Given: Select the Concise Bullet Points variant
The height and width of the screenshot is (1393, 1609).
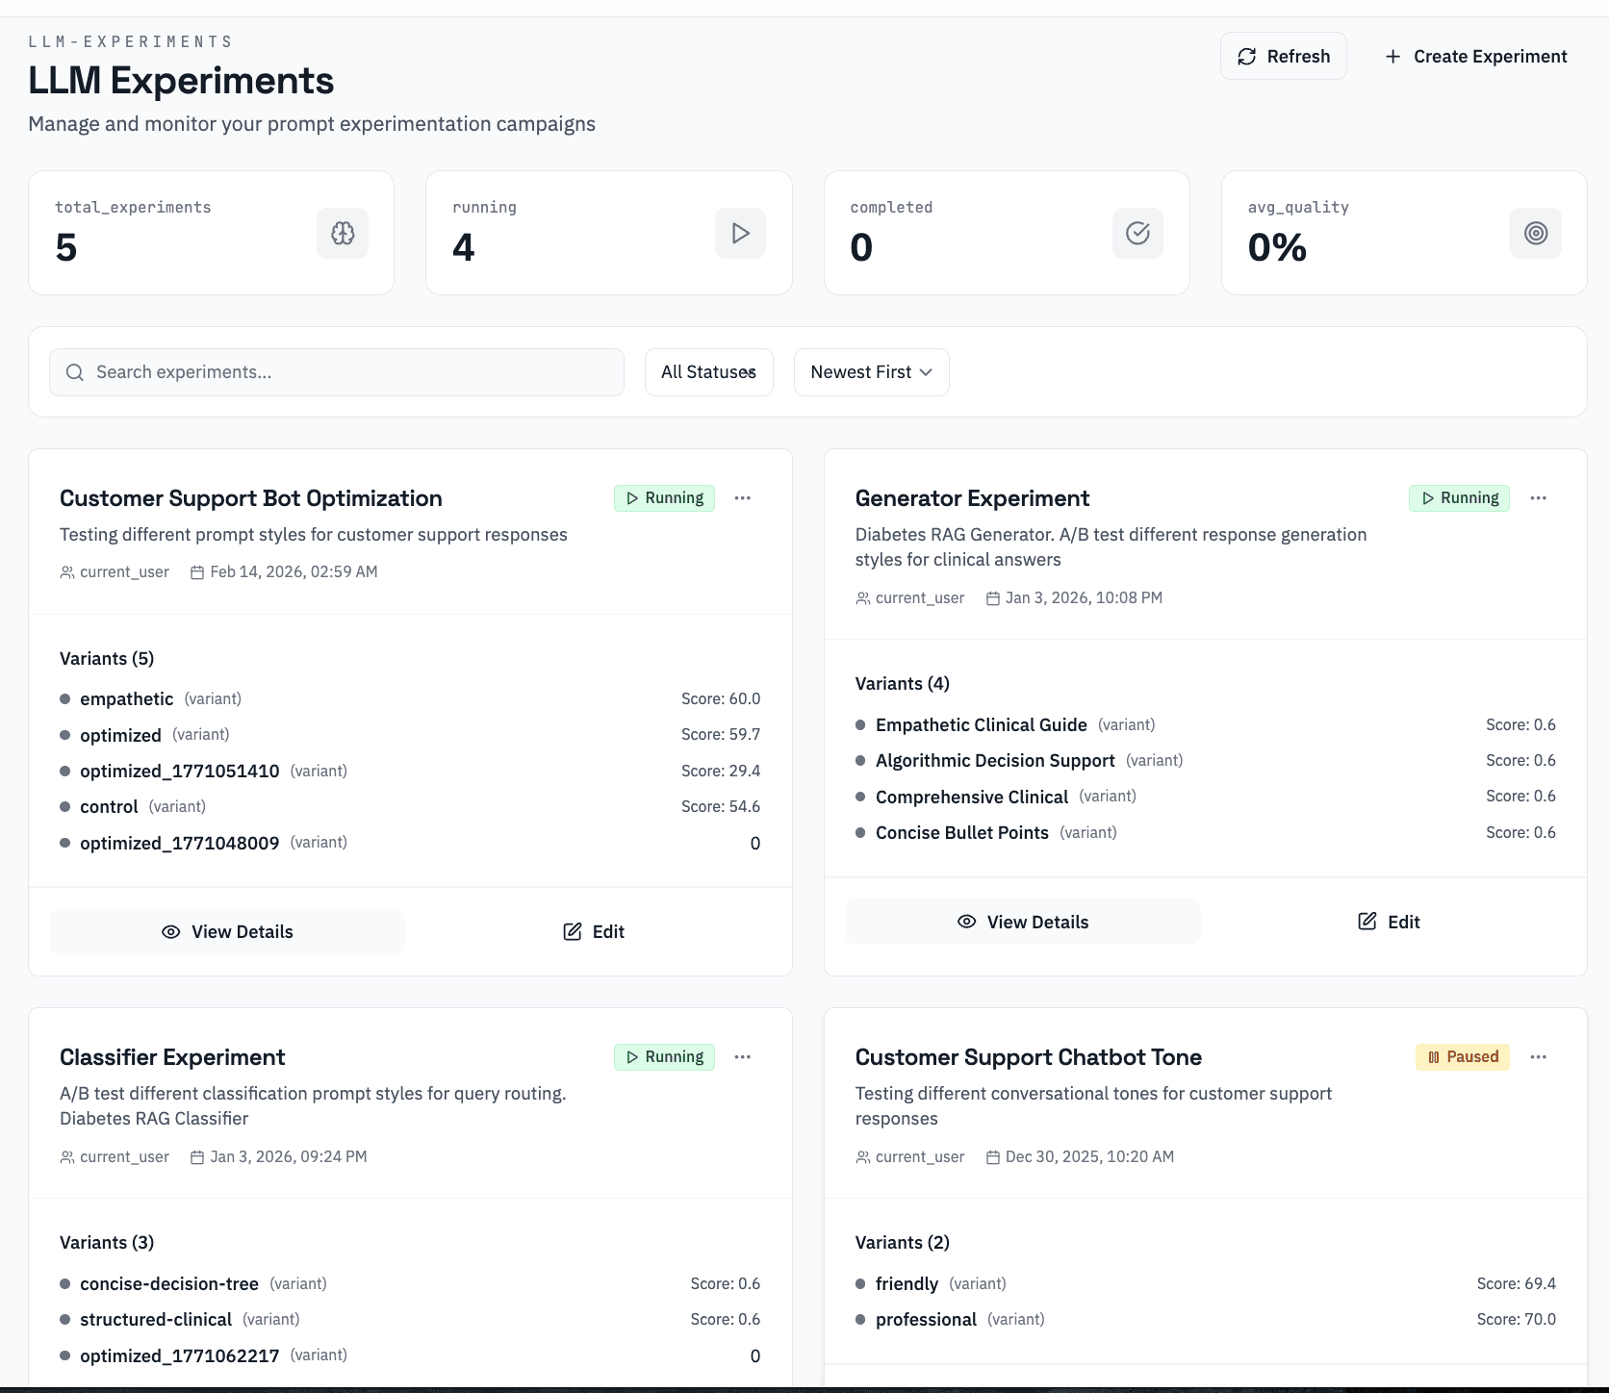Looking at the screenshot, I should [961, 833].
